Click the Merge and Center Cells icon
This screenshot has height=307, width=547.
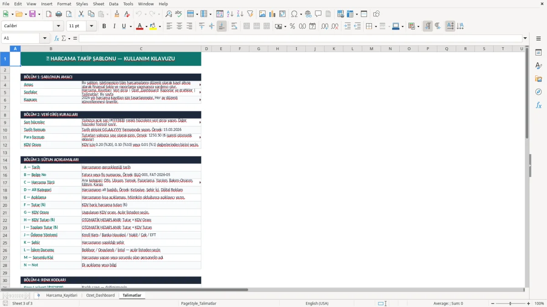[x=247, y=26]
